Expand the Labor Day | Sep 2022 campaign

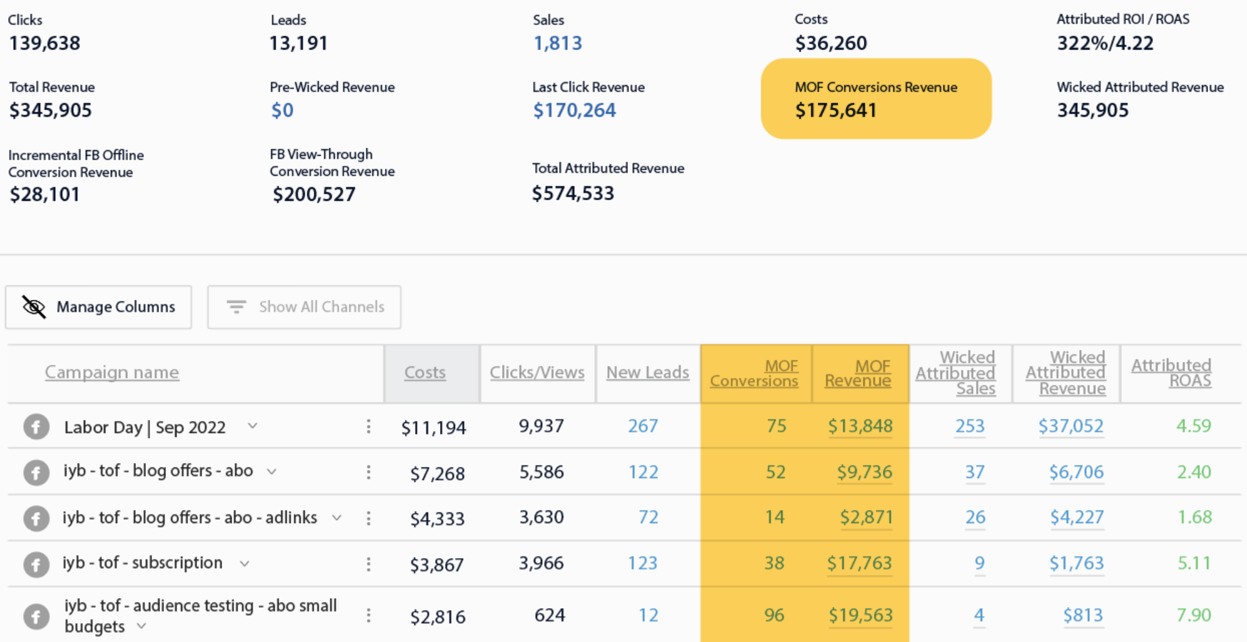coord(252,426)
